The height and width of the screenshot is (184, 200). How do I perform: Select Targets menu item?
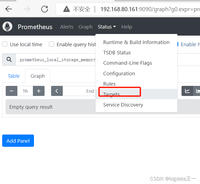tap(136, 94)
